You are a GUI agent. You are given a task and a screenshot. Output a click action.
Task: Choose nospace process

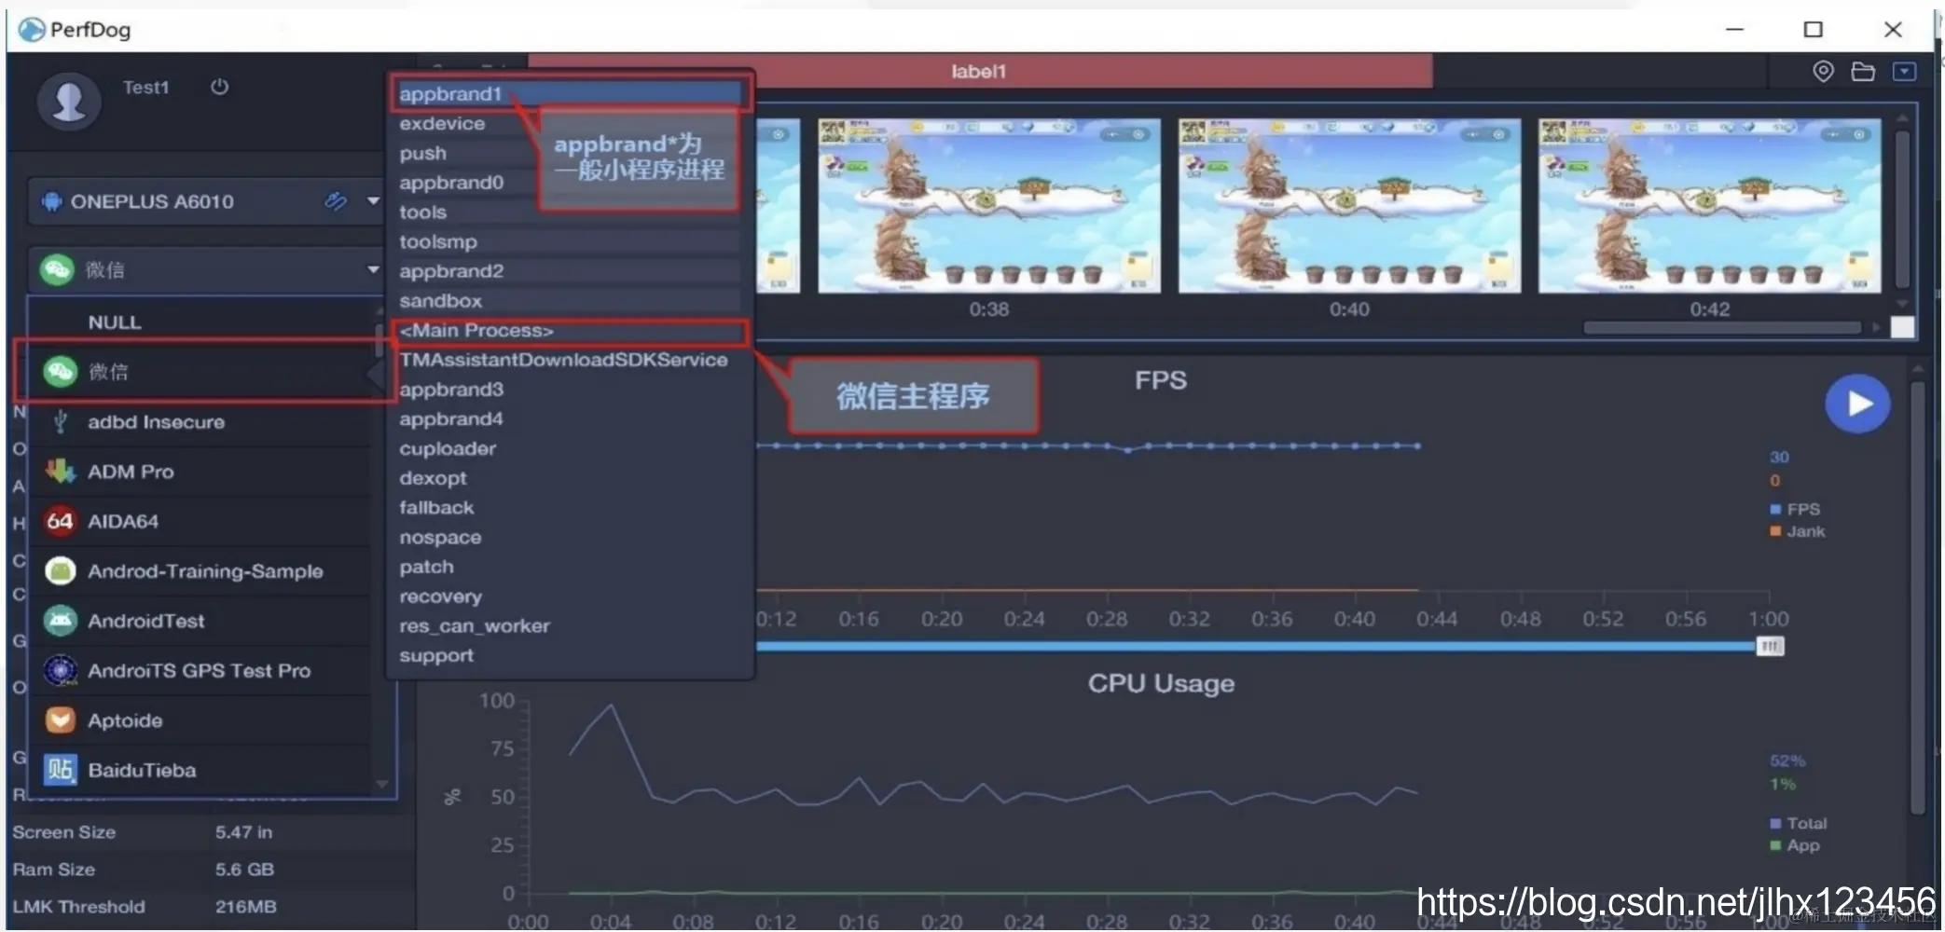569,538
